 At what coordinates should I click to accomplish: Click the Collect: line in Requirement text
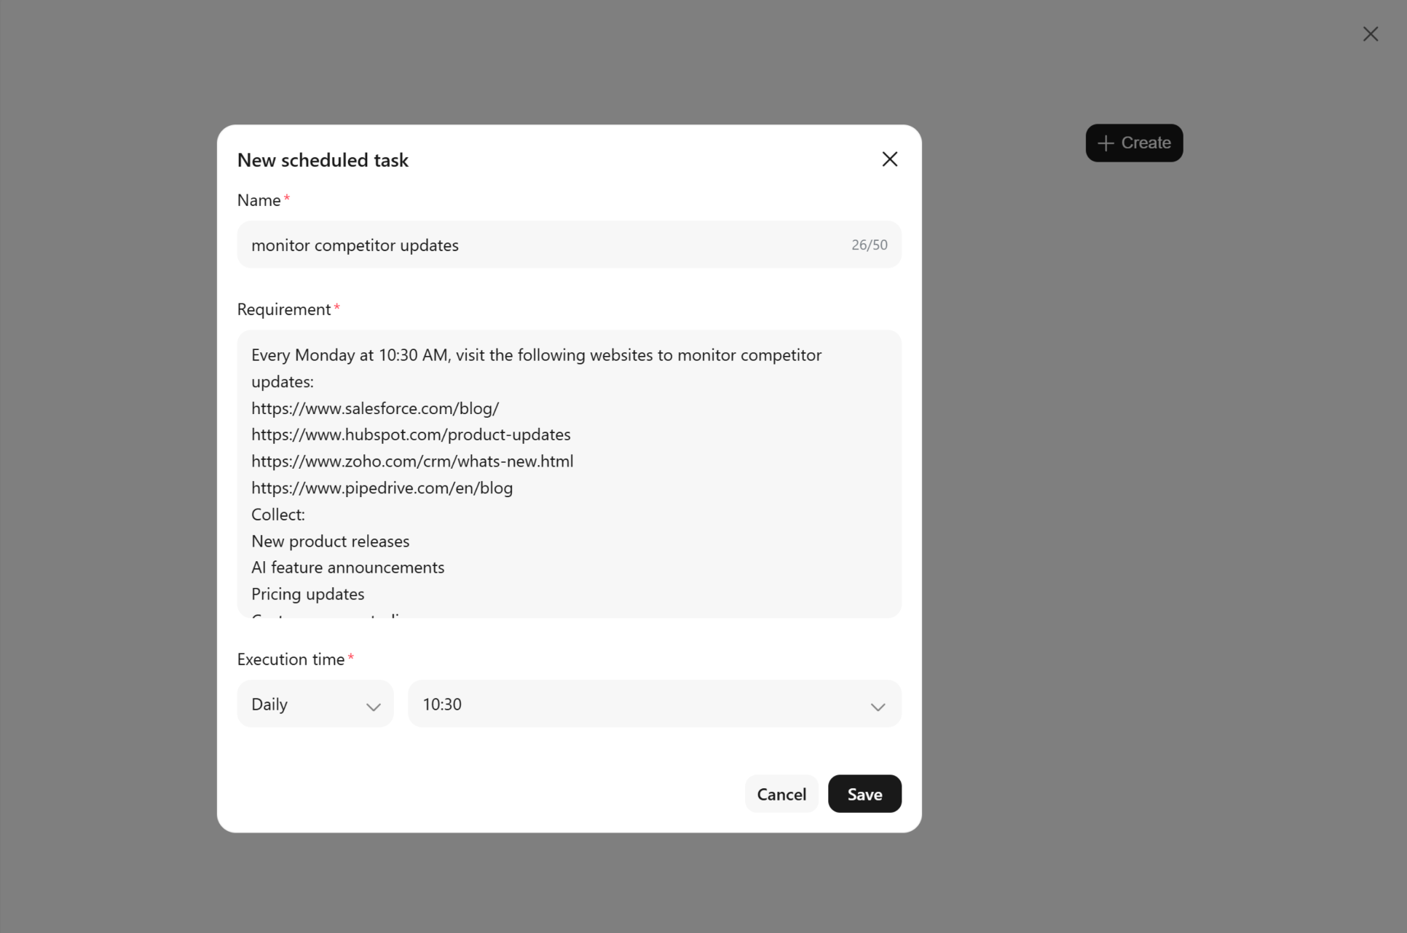278,515
